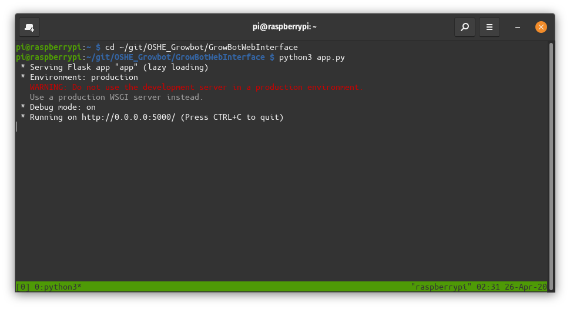This screenshot has width=570, height=309.
Task: Click the Debug mode: on line
Action: [x=62, y=108]
